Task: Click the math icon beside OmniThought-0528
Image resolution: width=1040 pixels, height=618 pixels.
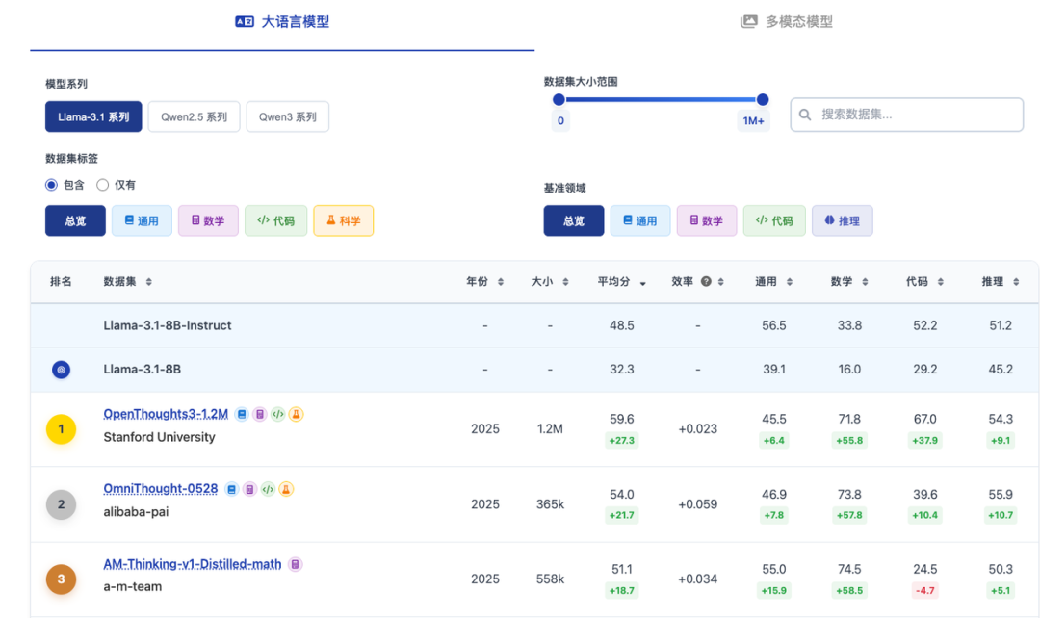Action: tap(249, 489)
